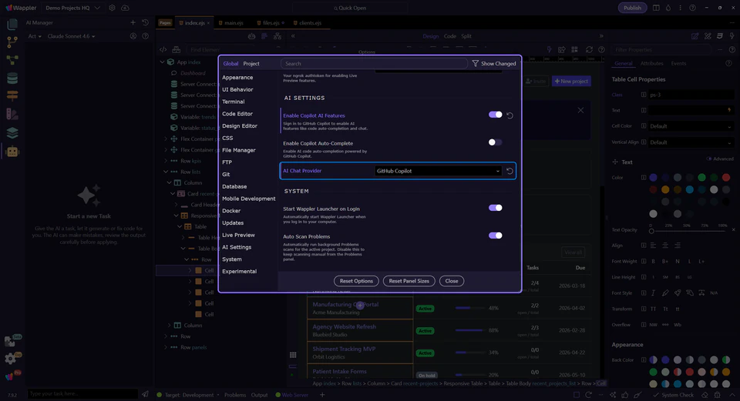
Task: Switch to Project options tab
Action: (251, 64)
